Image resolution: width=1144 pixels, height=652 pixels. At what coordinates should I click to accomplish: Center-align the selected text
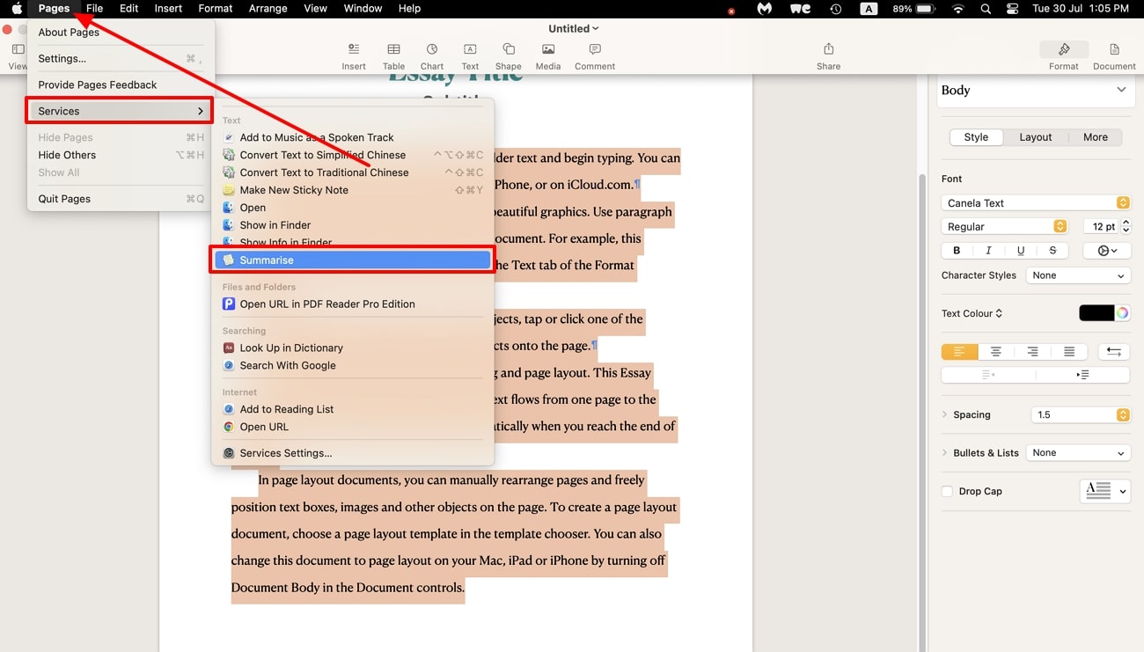click(x=996, y=352)
